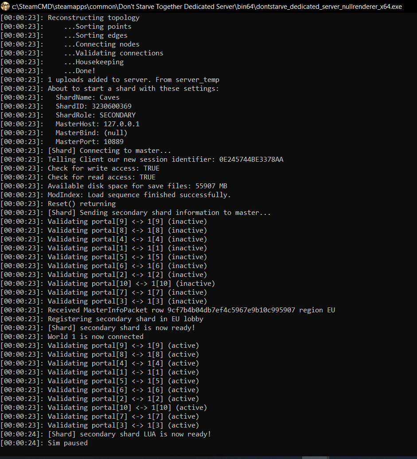This screenshot has width=417, height=459.
Task: Click the "ShardRole: SECONDARY" line
Action: tap(95, 115)
